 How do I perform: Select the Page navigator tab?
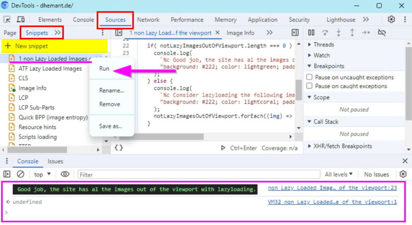[10, 33]
